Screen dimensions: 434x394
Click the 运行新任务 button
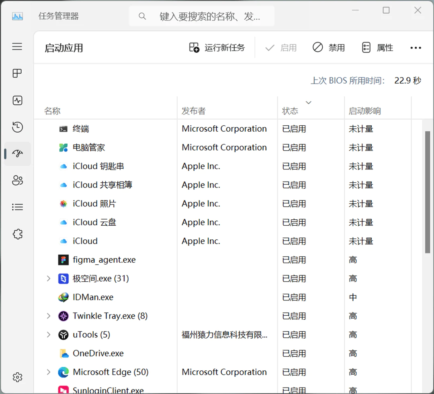pyautogui.click(x=217, y=47)
